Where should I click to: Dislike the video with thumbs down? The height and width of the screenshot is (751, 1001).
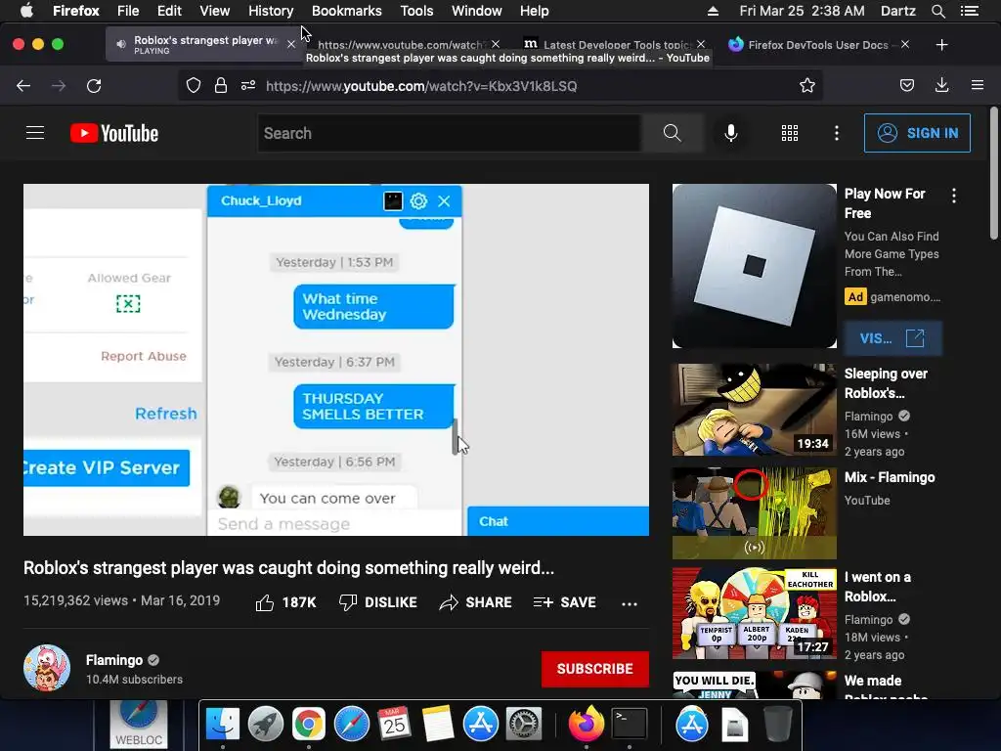(x=347, y=602)
